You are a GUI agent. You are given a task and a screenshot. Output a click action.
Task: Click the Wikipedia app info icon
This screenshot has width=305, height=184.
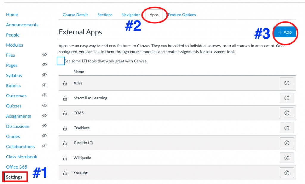[x=287, y=158]
